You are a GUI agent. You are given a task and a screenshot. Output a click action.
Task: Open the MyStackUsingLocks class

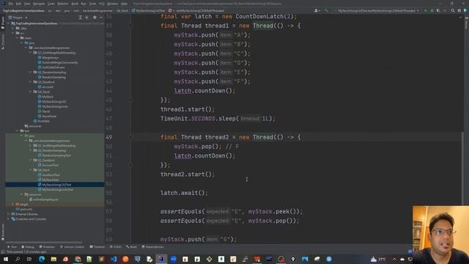[x=53, y=106]
